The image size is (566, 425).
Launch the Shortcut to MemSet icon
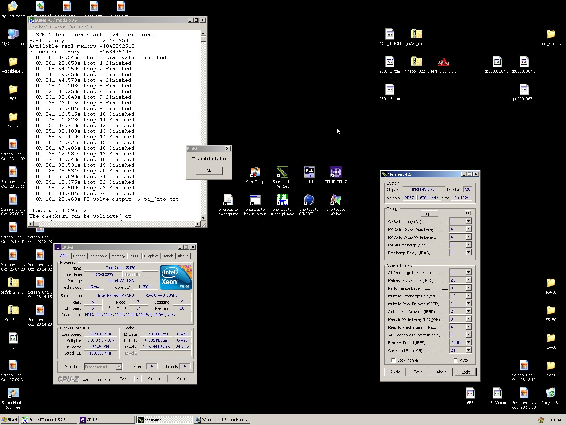(282, 177)
